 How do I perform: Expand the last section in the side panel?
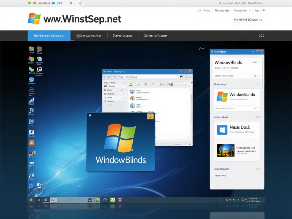(258, 169)
